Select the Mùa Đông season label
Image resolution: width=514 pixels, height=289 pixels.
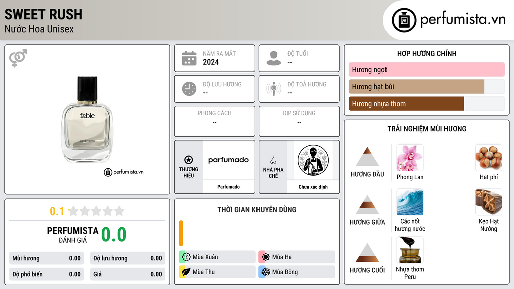[285, 272]
